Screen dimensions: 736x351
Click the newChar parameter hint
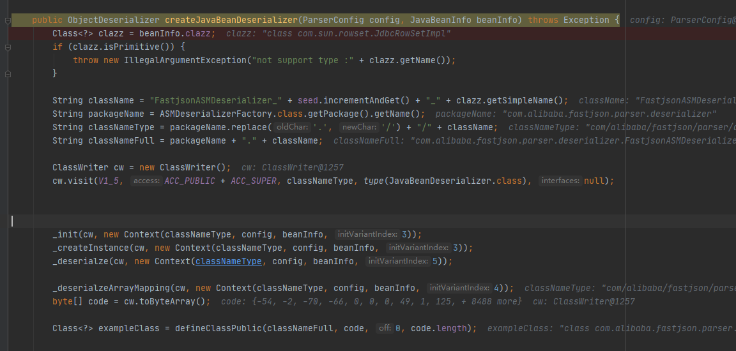(359, 128)
